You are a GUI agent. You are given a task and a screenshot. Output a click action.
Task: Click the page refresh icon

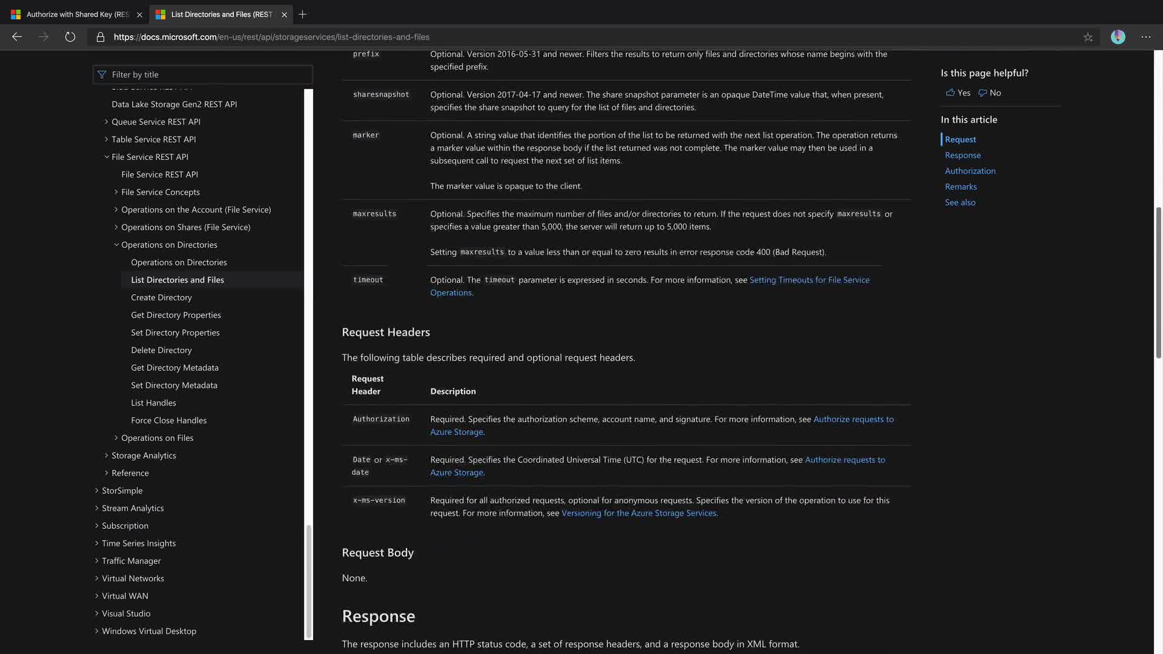(x=70, y=37)
